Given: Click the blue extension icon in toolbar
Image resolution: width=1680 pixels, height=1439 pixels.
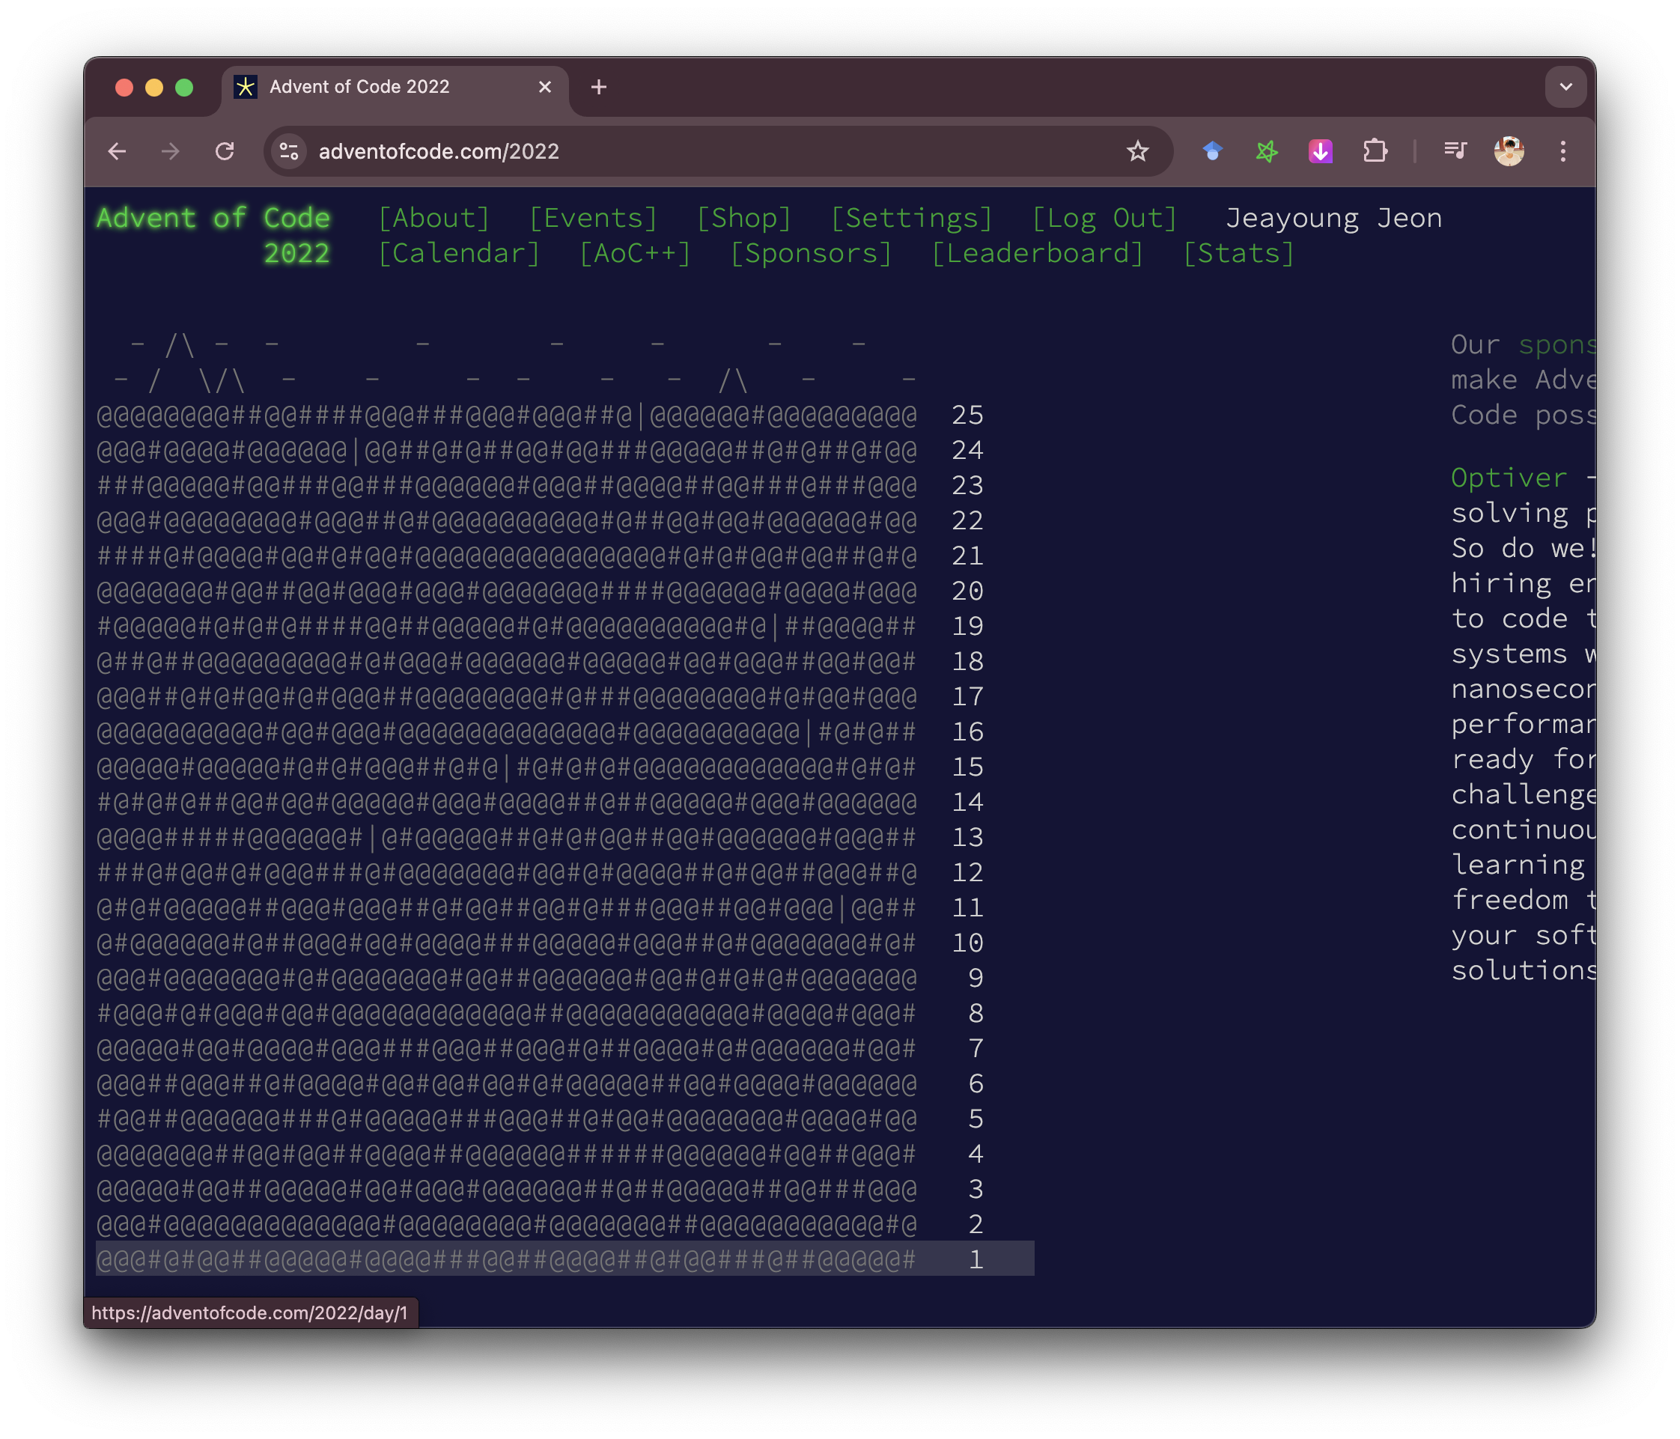Looking at the screenshot, I should 1212,151.
